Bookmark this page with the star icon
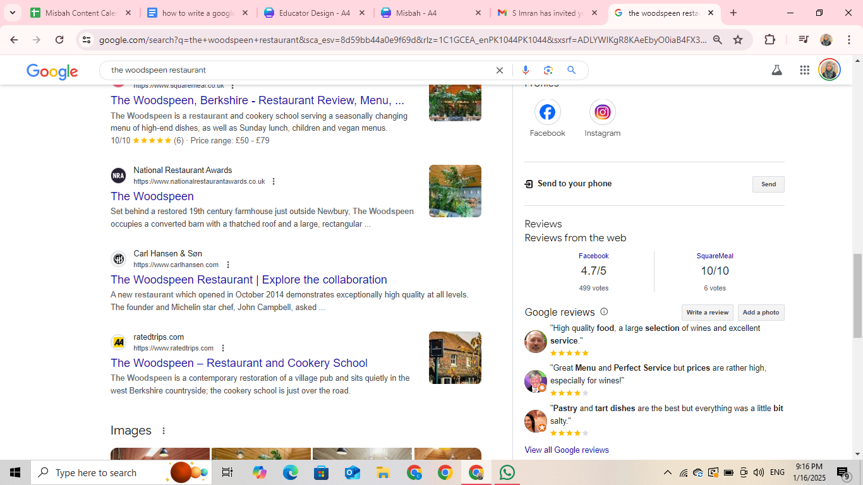The width and height of the screenshot is (863, 485). click(738, 40)
